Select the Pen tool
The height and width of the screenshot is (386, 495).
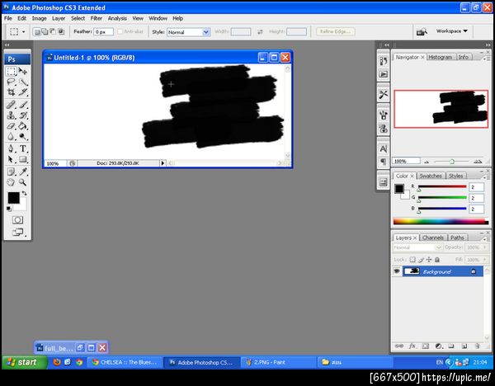point(11,148)
